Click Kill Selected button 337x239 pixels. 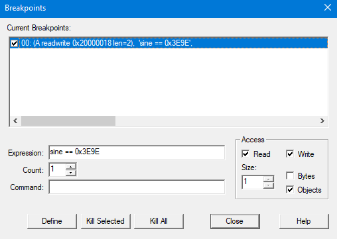click(105, 221)
